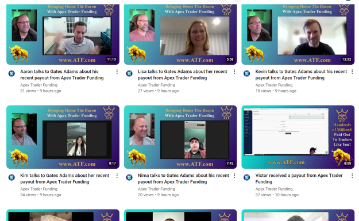Click '20 views • 9 hours ago' text
The height and width of the screenshot is (221, 359).
158,195
